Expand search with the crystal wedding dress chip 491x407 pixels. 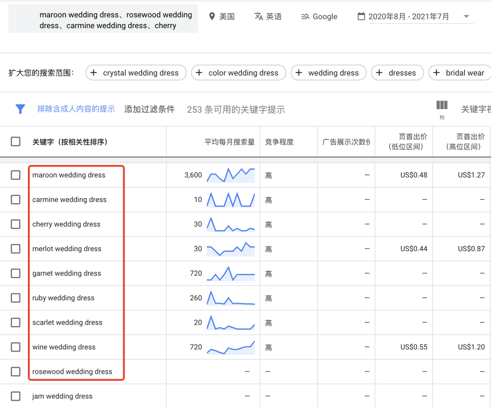coord(136,73)
